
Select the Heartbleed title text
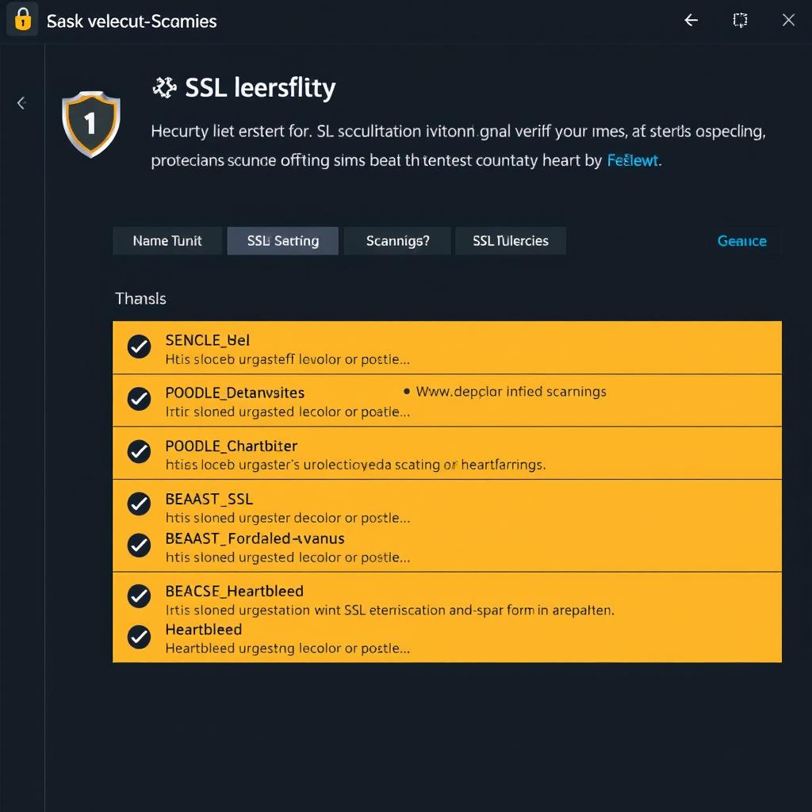[204, 630]
